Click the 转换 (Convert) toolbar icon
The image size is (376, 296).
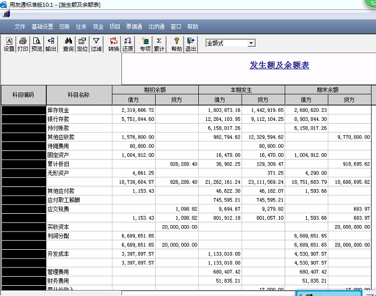(113, 44)
